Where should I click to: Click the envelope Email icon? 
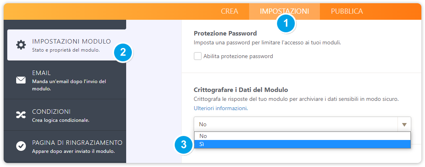(x=21, y=80)
